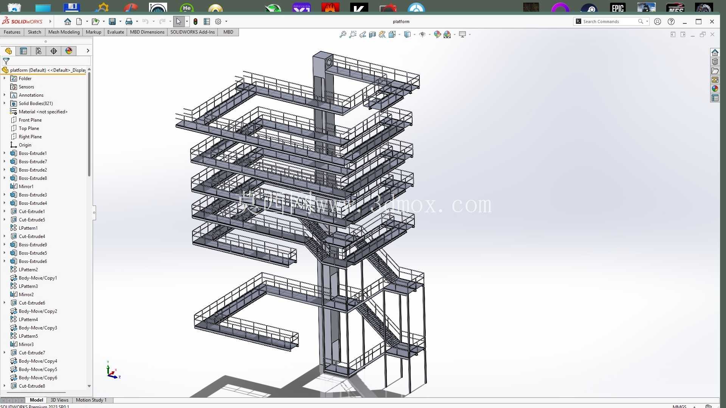Open the New document dropdown arrow

[x=87, y=22]
